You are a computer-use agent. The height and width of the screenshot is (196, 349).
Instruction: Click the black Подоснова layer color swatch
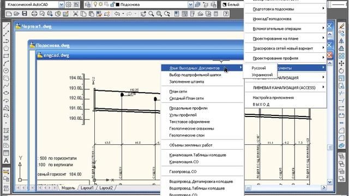click(118, 4)
